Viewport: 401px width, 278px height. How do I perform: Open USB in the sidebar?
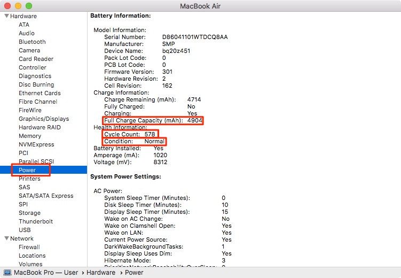click(25, 230)
